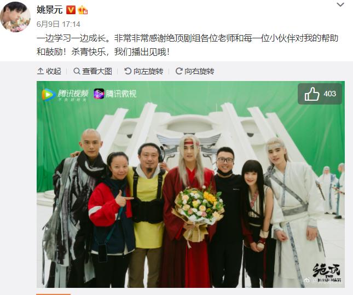The height and width of the screenshot is (295, 353).
Task: Click the magnifier icon beside 查看大图
Action: [77, 71]
